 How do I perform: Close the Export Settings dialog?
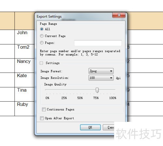coord(119,15)
